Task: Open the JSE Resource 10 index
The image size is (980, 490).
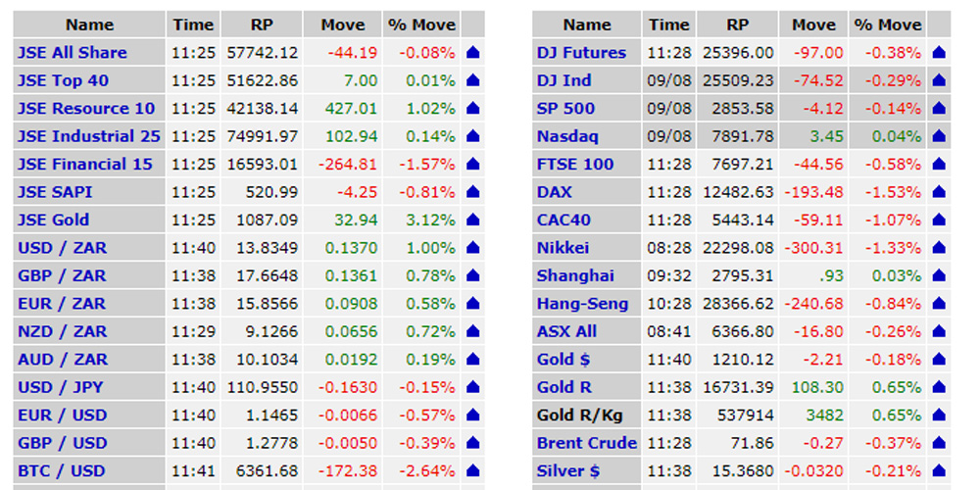Action: click(x=85, y=109)
